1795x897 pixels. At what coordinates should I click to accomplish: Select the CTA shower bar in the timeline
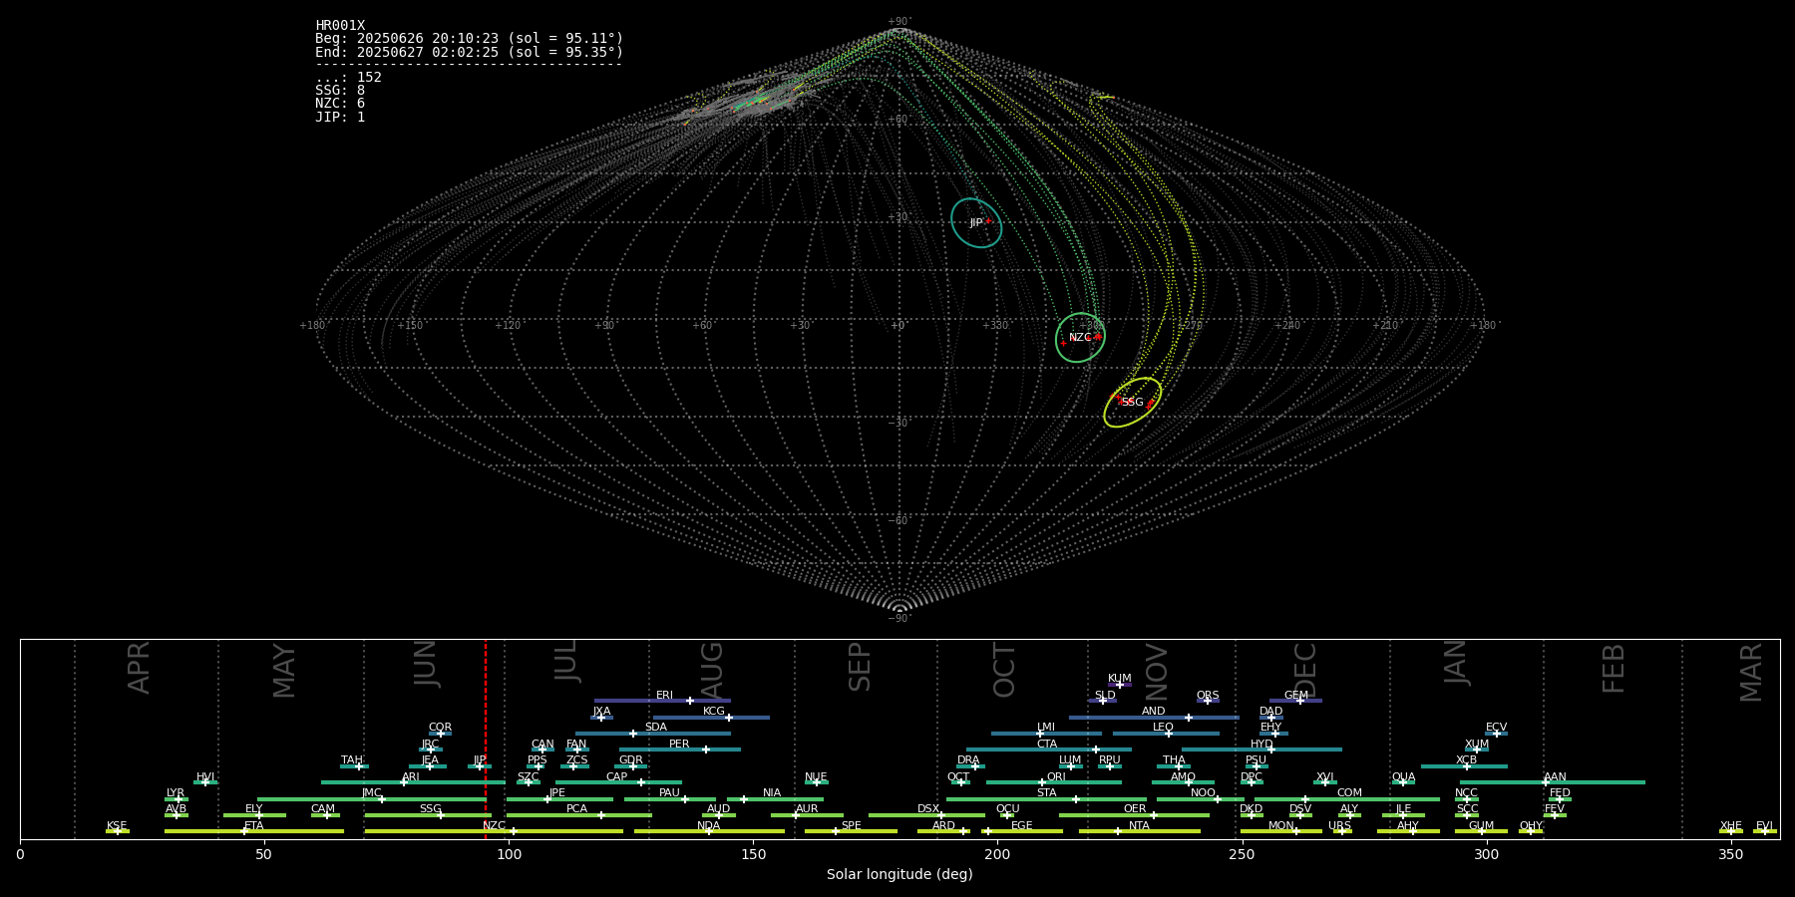click(1049, 749)
